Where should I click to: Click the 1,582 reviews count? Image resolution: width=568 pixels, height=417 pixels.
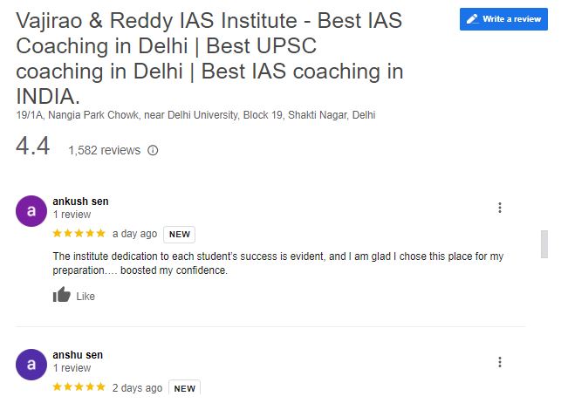pyautogui.click(x=105, y=150)
